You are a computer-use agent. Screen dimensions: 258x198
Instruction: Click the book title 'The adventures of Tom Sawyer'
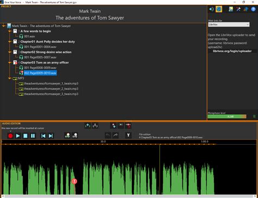click(x=90, y=18)
